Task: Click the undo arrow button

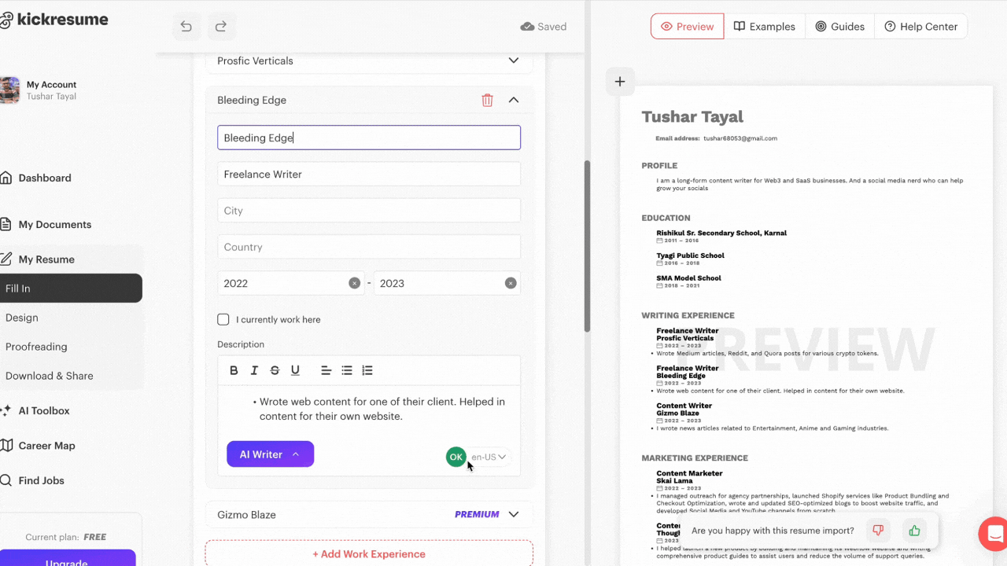Action: coord(186,27)
